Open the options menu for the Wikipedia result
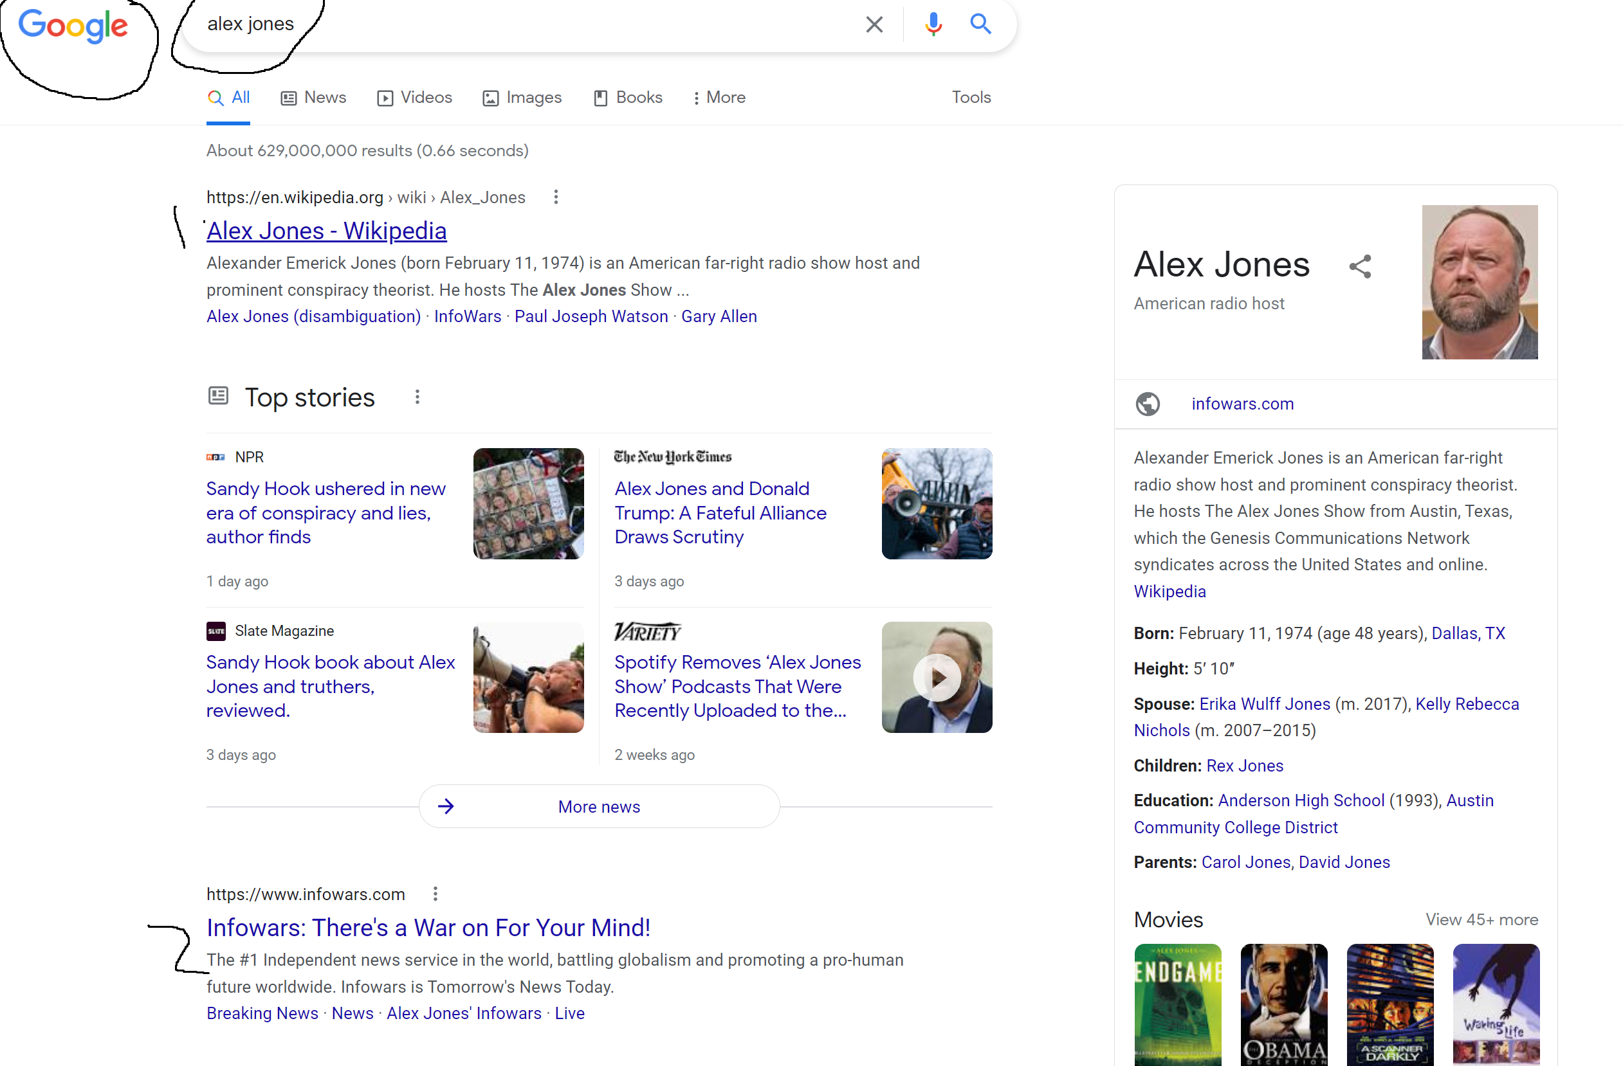This screenshot has height=1066, width=1623. pyautogui.click(x=556, y=197)
